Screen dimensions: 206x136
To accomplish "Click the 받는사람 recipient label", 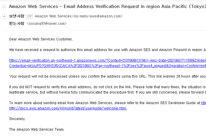I will tap(16, 23).
